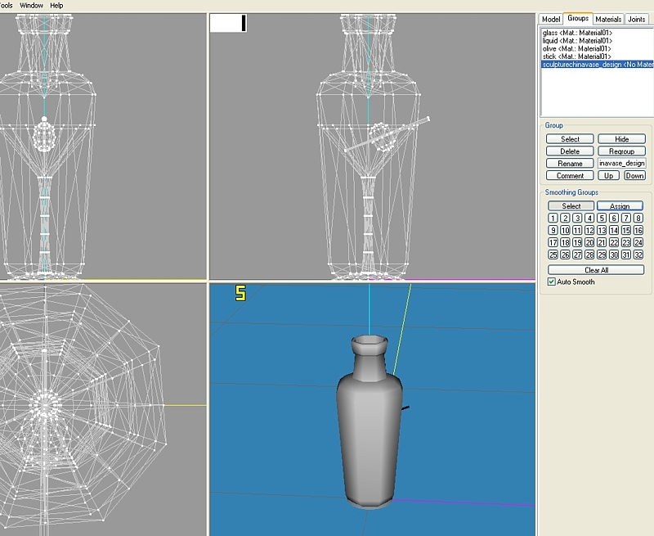
Task: Move group Down in the list
Action: point(634,176)
